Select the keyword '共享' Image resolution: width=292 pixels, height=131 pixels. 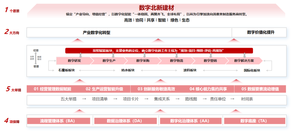(x=151, y=20)
